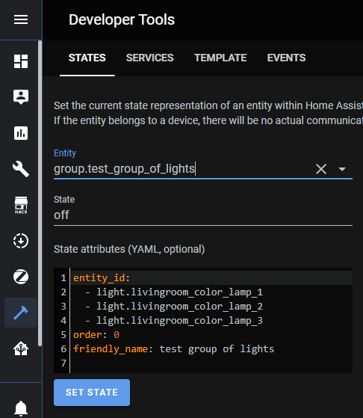The image size is (363, 418).
Task: Switch to the SERVICES tab
Action: 149,58
